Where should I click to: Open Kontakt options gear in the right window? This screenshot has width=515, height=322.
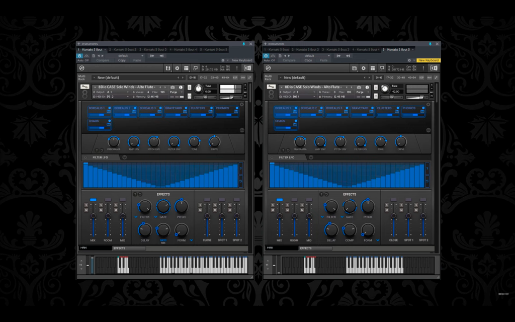point(363,68)
